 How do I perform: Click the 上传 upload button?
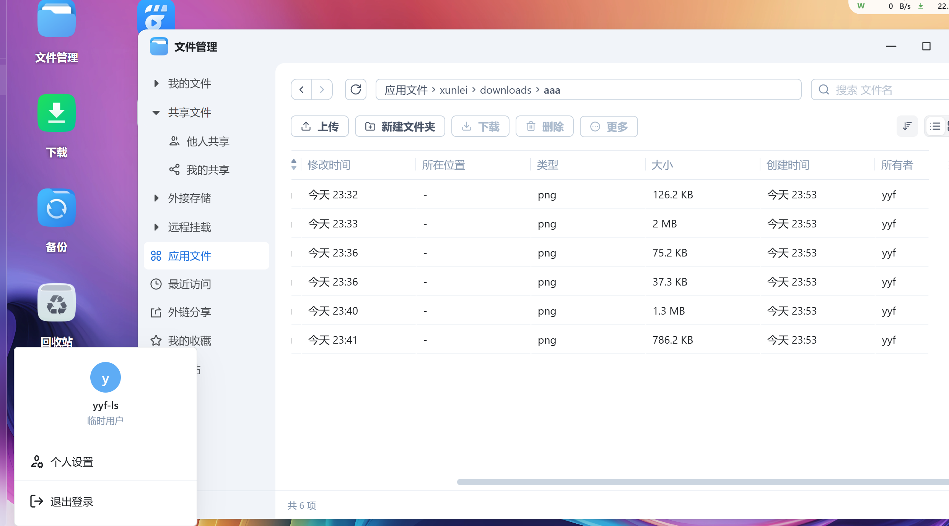tap(320, 126)
